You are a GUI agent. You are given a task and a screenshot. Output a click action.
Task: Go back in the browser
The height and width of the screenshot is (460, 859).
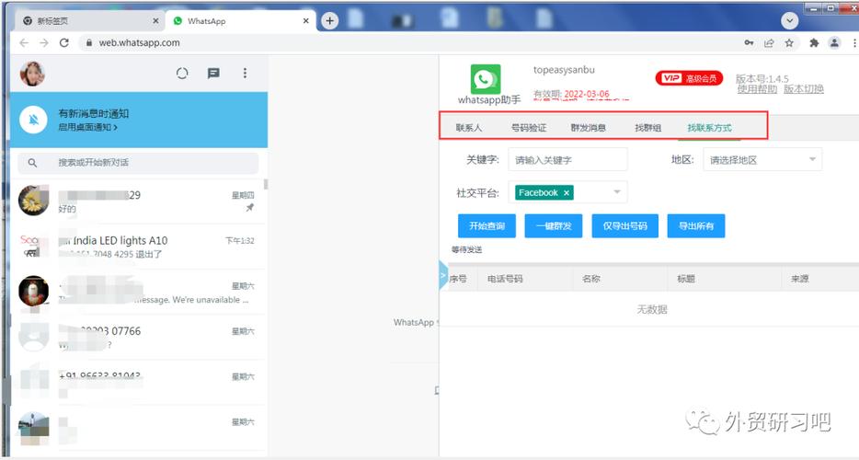pos(24,42)
